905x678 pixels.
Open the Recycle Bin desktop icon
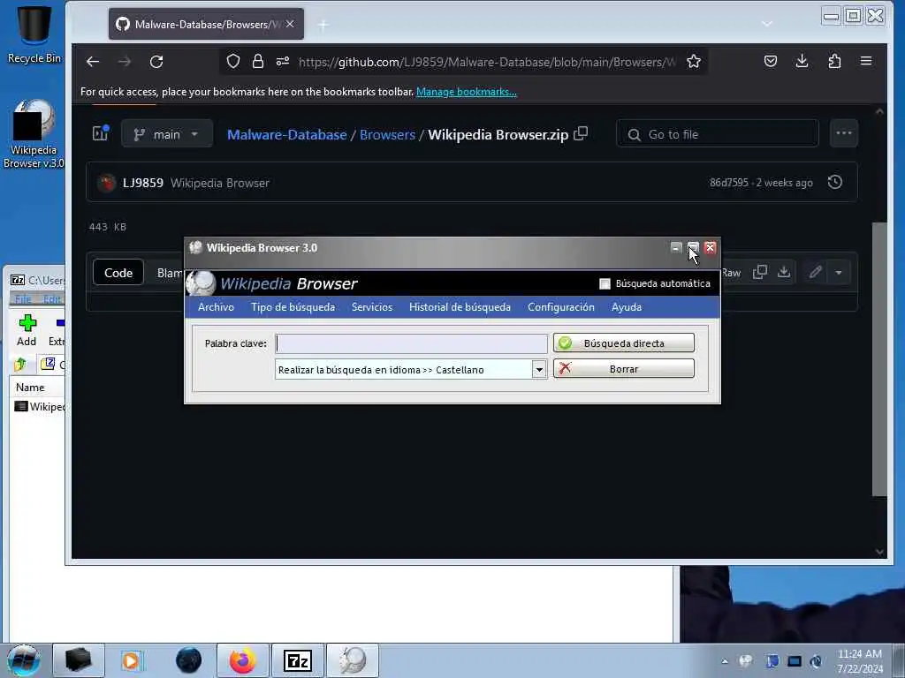coord(34,34)
